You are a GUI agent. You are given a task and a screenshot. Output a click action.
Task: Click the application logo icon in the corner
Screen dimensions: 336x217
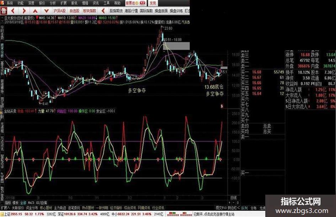2,3
